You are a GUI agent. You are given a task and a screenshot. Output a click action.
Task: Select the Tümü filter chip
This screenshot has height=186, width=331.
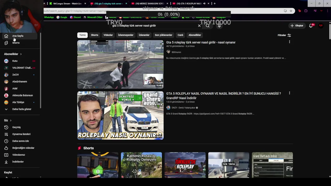[x=82, y=35]
